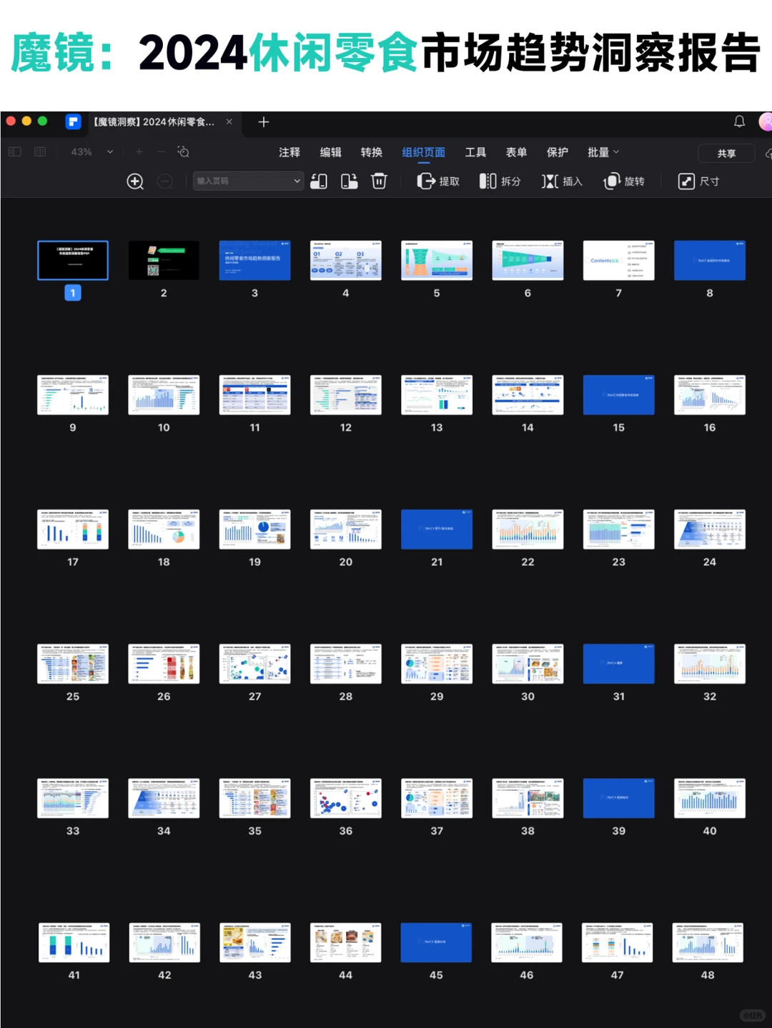This screenshot has width=772, height=1028.
Task: Select page 44 snack photos thumbnail
Action: [x=345, y=942]
